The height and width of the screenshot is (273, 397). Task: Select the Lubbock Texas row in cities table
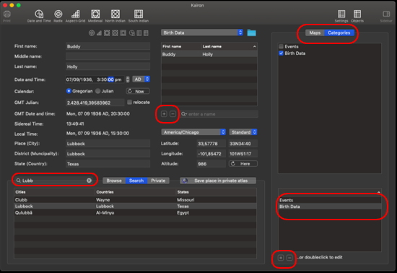click(x=135, y=206)
